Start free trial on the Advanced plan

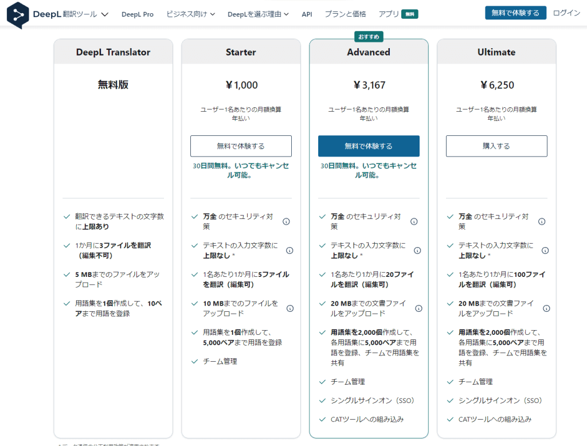[x=369, y=146]
